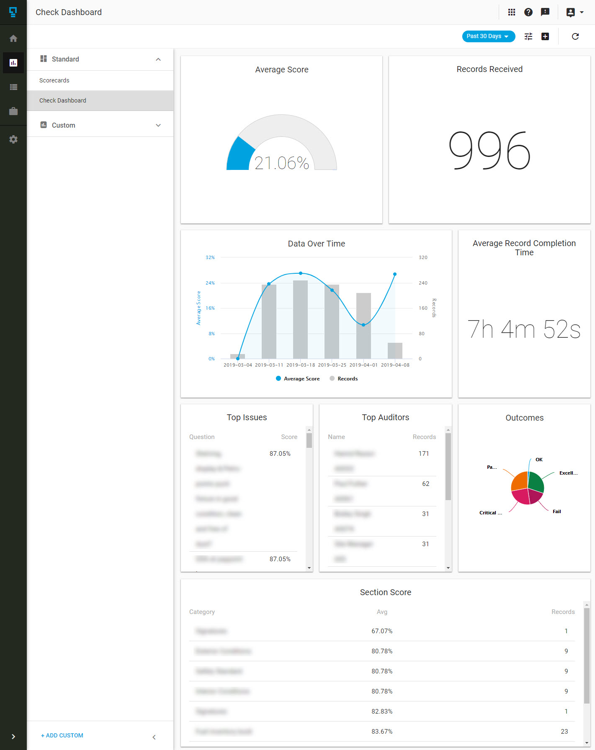Click the Fail outcome label

coord(556,511)
